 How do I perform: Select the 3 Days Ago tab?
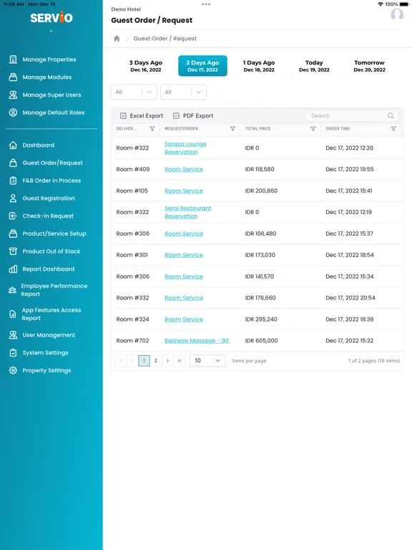click(x=146, y=66)
